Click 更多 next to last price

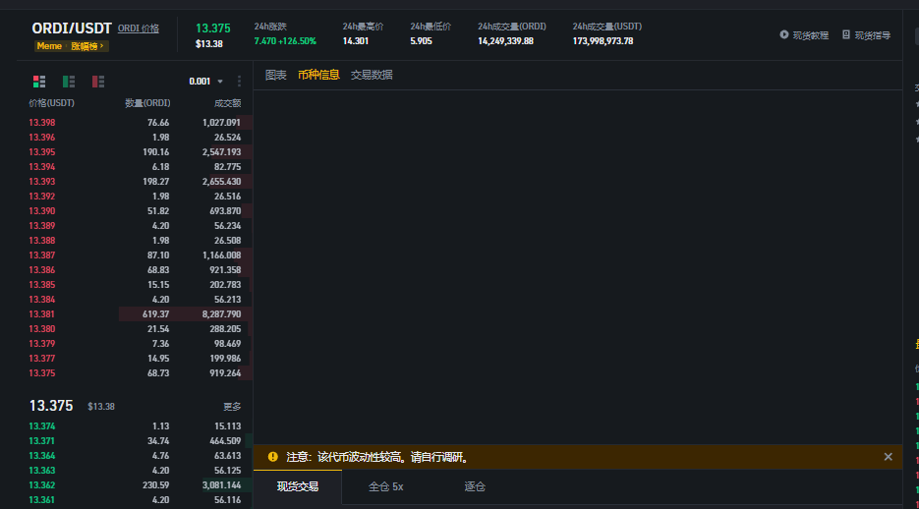coord(232,407)
